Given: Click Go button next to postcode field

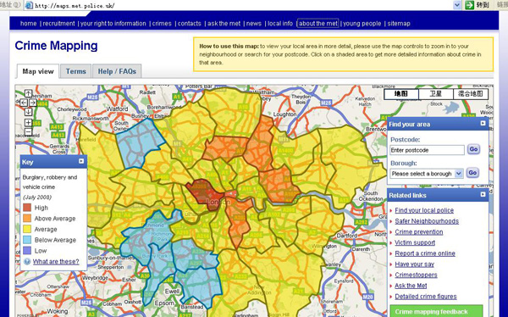Looking at the screenshot, I should click(x=473, y=149).
